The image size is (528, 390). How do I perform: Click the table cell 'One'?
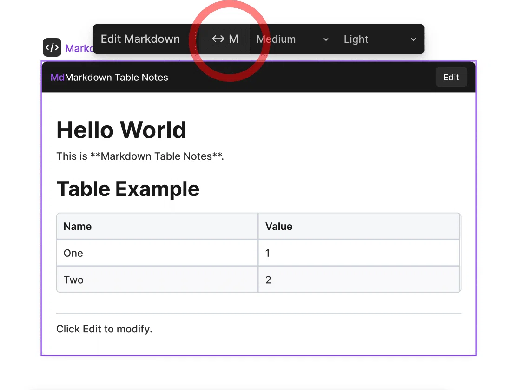(157, 253)
